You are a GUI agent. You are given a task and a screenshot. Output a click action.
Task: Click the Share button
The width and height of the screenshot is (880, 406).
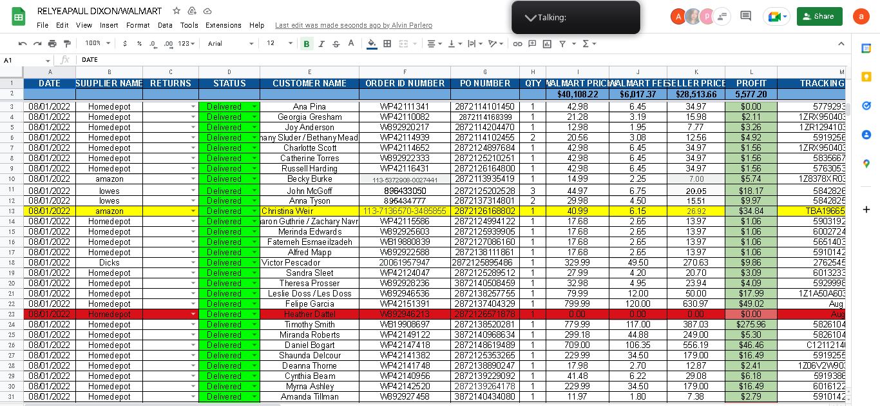(819, 16)
